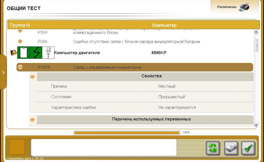
Task: Expand the F5FF fault entry
Action: tap(20, 31)
